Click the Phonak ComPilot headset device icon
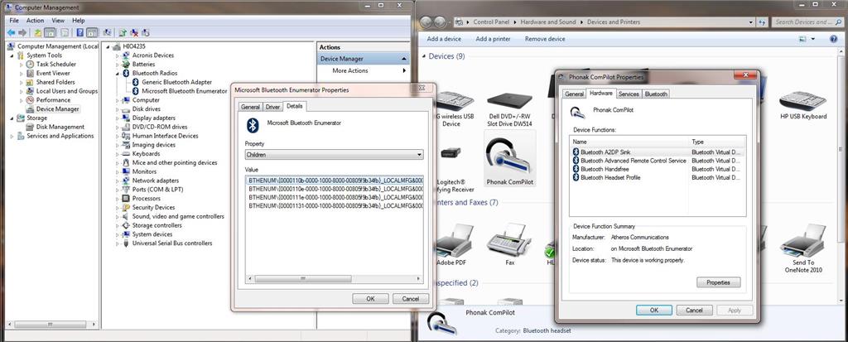Viewport: 848px width, 342px height. pos(508,156)
